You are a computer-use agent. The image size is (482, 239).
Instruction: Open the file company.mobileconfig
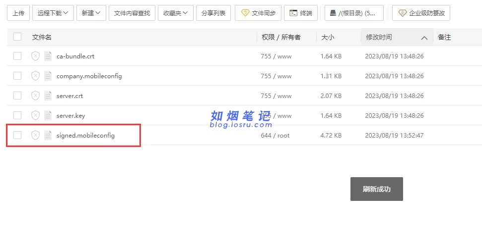coord(89,76)
